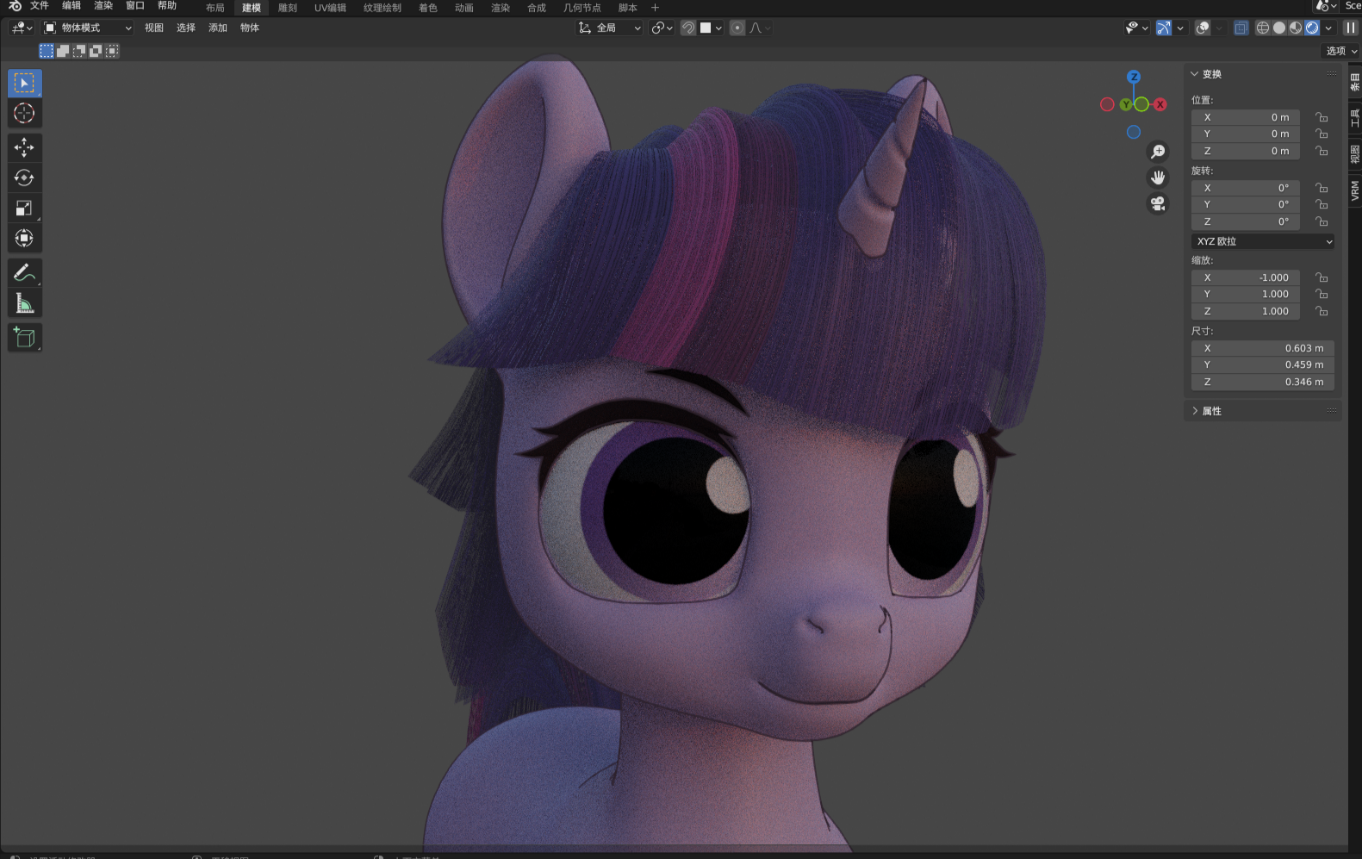Image resolution: width=1362 pixels, height=859 pixels.
Task: Select the Add Cube tool
Action: coord(24,338)
